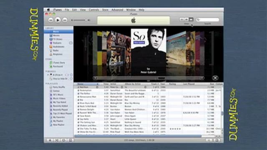Open the Party Shuffle playlist
The image size is (267, 150).
(59, 87)
